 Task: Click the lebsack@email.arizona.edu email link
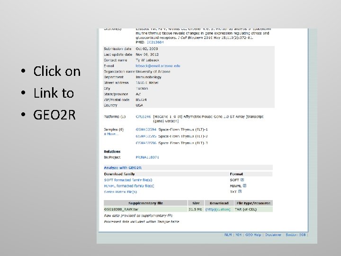tap(158, 66)
